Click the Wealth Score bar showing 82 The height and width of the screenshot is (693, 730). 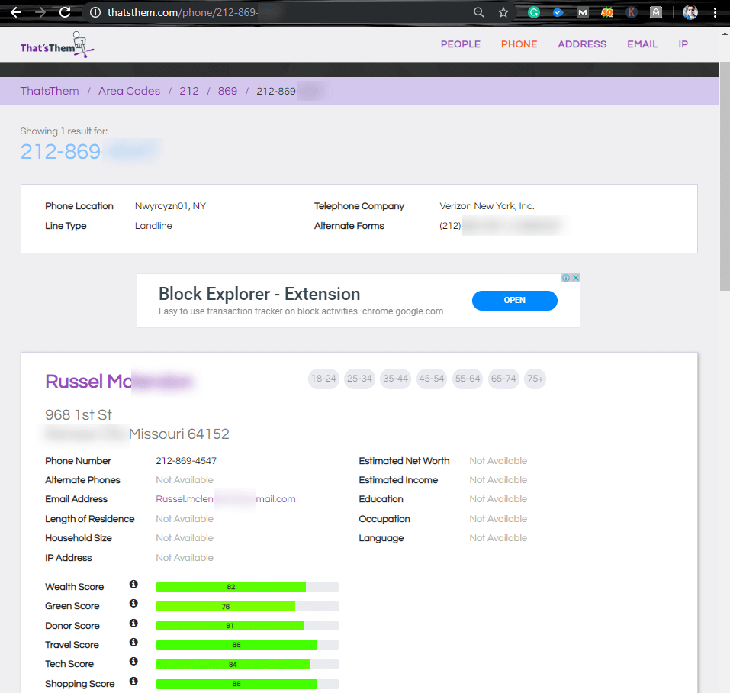pyautogui.click(x=247, y=587)
